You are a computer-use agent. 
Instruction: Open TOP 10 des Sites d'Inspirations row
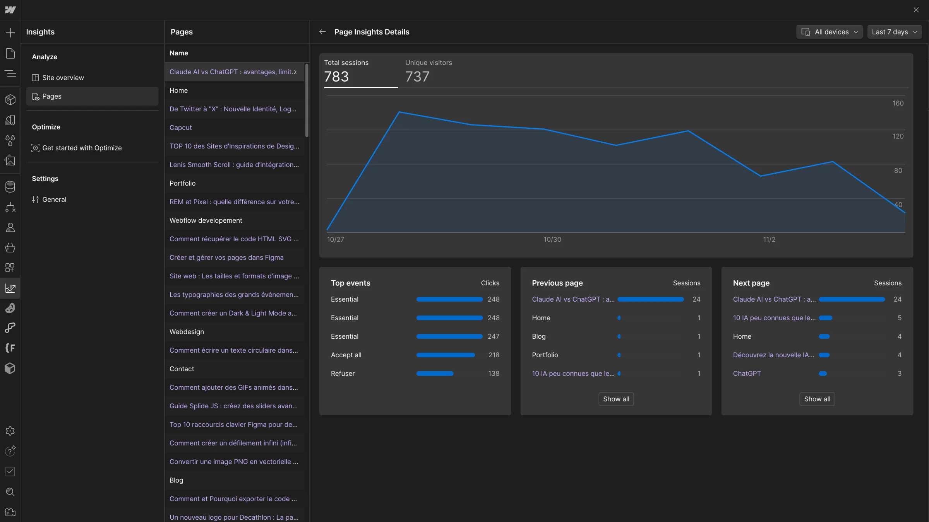point(235,146)
